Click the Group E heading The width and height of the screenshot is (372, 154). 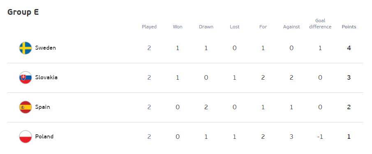click(x=23, y=12)
